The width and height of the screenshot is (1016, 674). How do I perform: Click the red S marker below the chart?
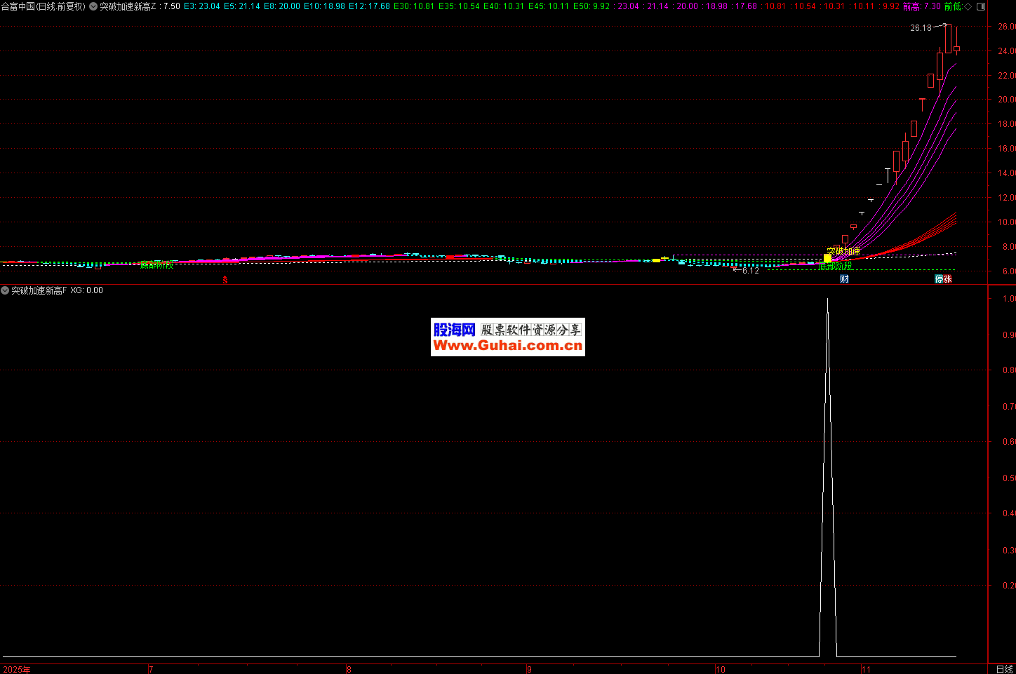(225, 280)
